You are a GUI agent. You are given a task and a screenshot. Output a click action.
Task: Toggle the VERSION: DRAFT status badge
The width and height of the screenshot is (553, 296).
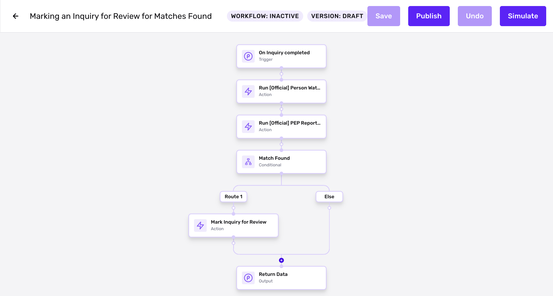tap(337, 16)
